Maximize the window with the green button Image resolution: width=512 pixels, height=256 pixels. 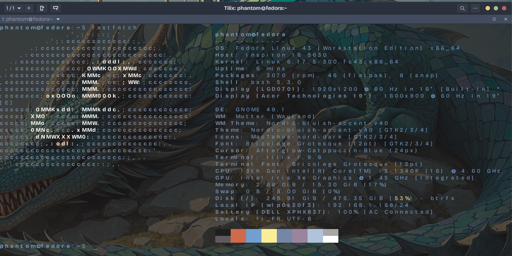(x=496, y=8)
